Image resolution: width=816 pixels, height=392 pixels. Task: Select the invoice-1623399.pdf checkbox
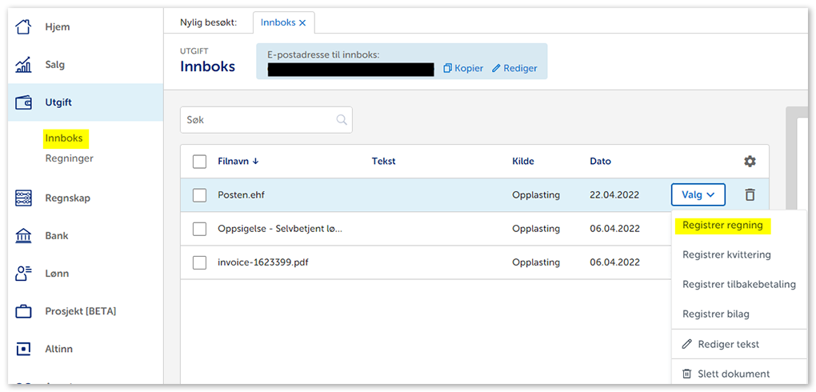coord(200,262)
